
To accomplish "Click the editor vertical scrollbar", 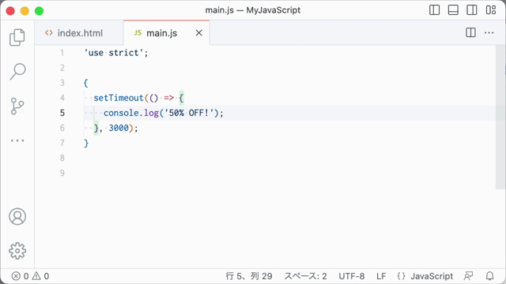I will click(x=500, y=117).
